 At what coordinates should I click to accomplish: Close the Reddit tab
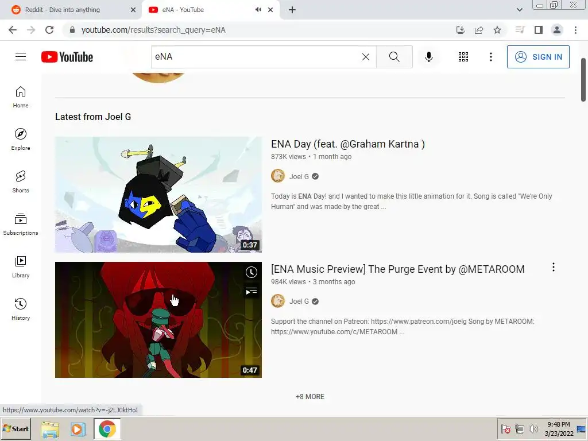pyautogui.click(x=133, y=10)
